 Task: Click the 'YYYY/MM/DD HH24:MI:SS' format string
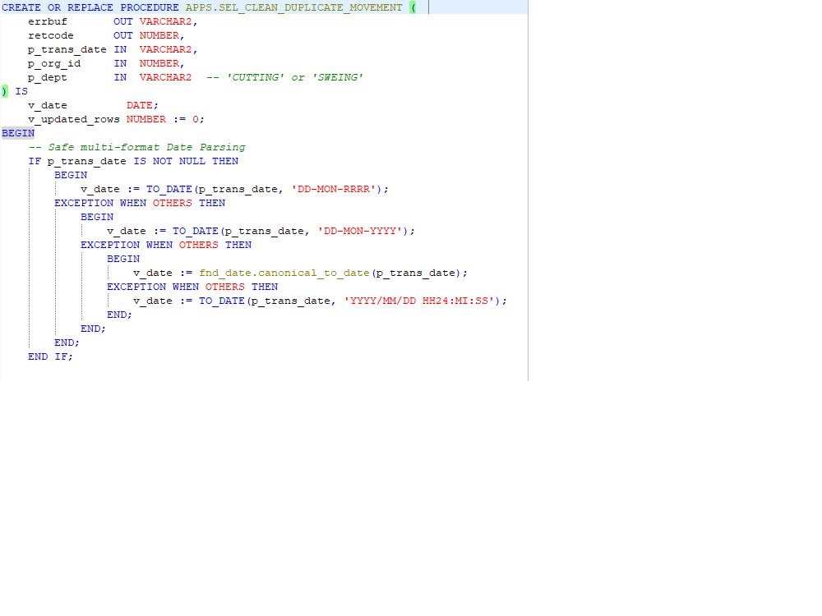click(419, 301)
